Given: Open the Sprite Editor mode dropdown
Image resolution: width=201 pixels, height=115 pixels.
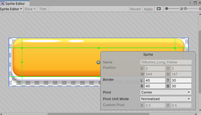Looking at the screenshot, I should pyautogui.click(x=11, y=9).
